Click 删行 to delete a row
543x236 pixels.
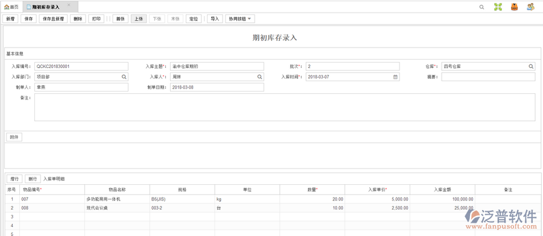[x=33, y=179]
